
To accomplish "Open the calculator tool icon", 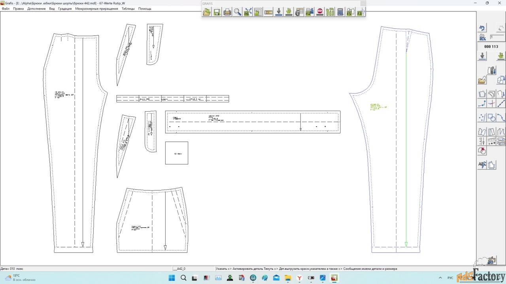I will tap(340, 12).
